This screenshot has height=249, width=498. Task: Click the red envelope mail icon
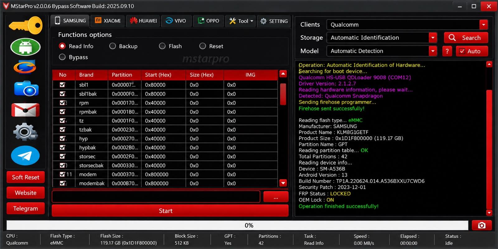26,110
